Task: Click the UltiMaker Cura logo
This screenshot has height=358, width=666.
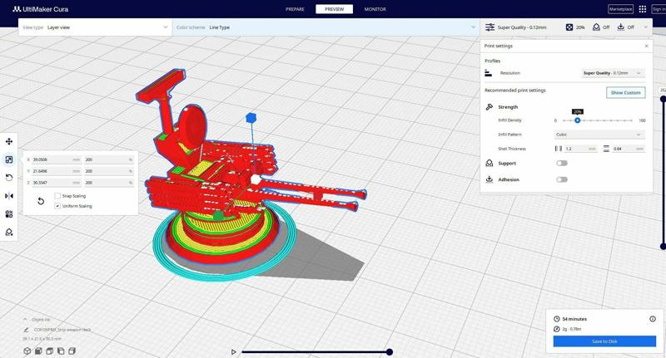Action: pos(40,9)
